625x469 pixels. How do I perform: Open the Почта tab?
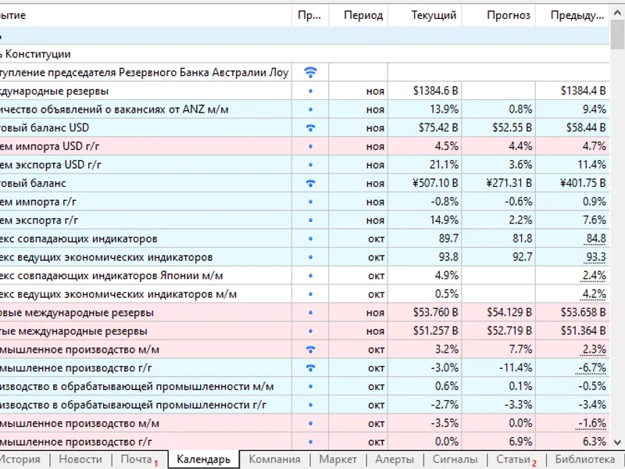point(136,460)
